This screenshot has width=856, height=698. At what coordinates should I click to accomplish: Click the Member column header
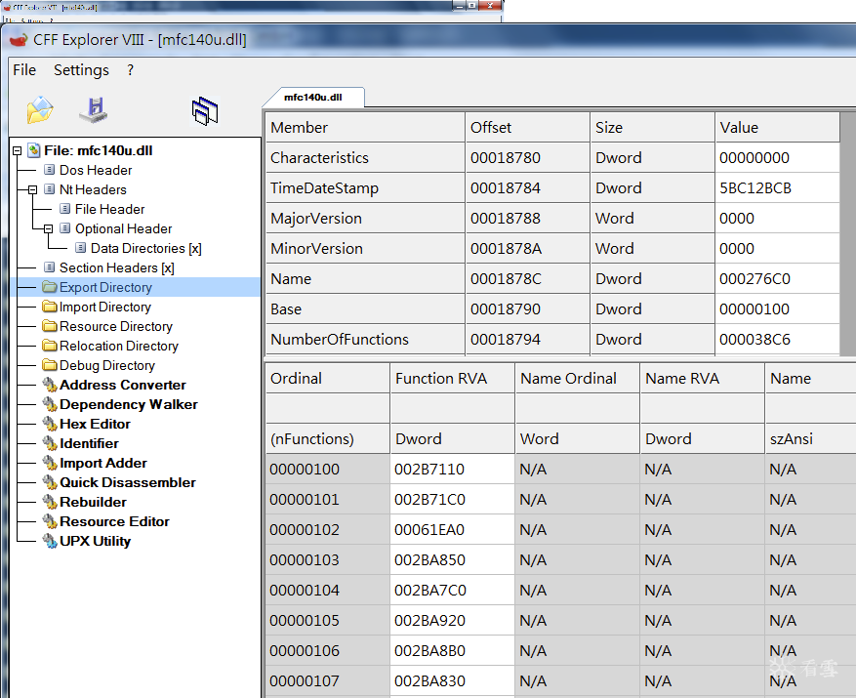[x=365, y=127]
